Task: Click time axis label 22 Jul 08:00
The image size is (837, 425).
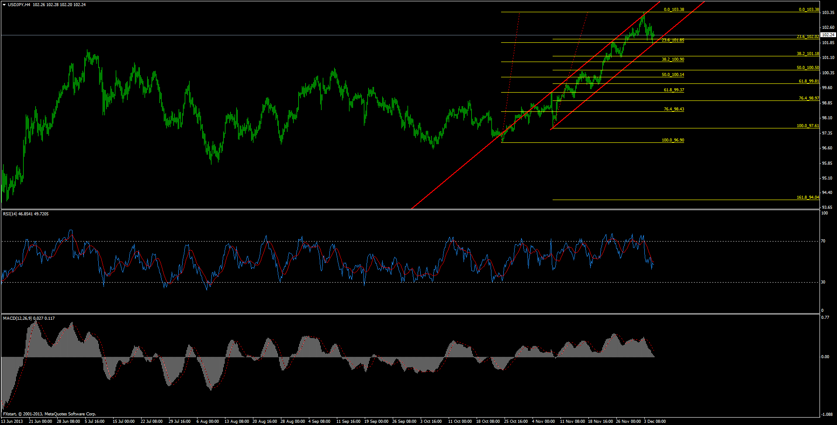Action: point(152,422)
